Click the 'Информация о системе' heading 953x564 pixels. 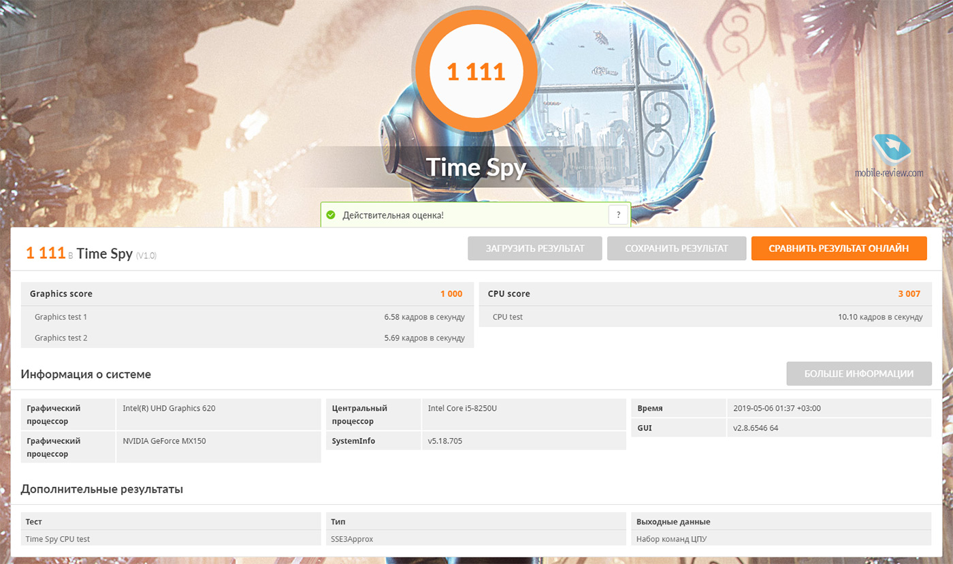tap(86, 374)
